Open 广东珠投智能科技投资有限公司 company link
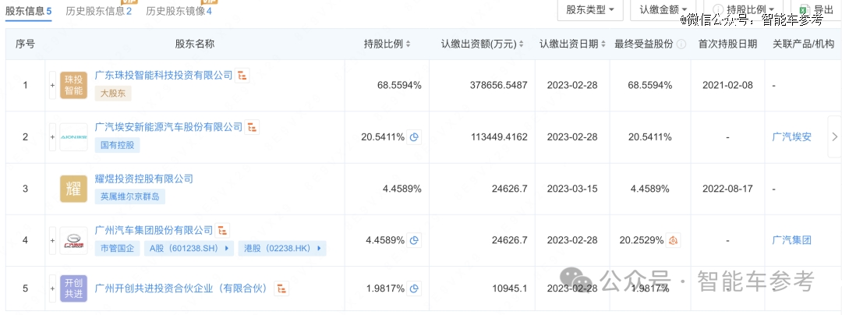The image size is (842, 315). coord(163,75)
